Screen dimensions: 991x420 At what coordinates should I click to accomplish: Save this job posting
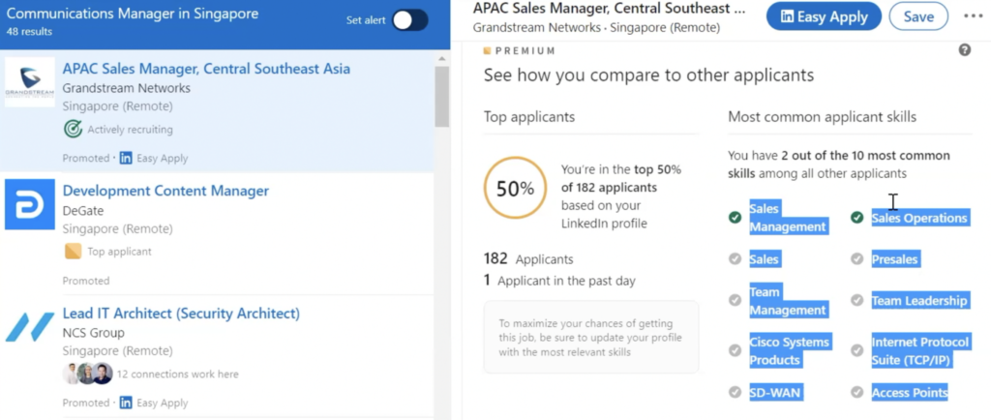tap(918, 16)
